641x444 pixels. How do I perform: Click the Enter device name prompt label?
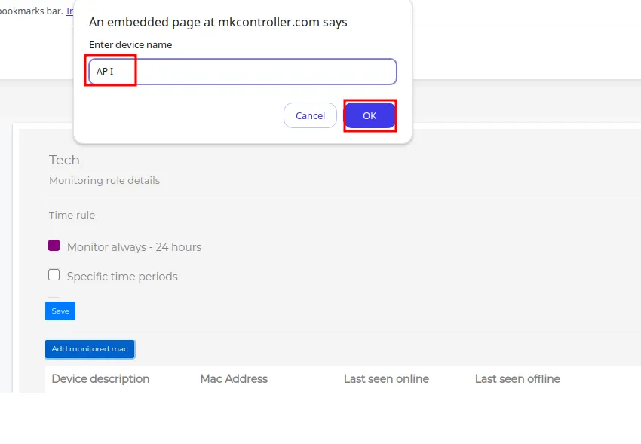130,45
